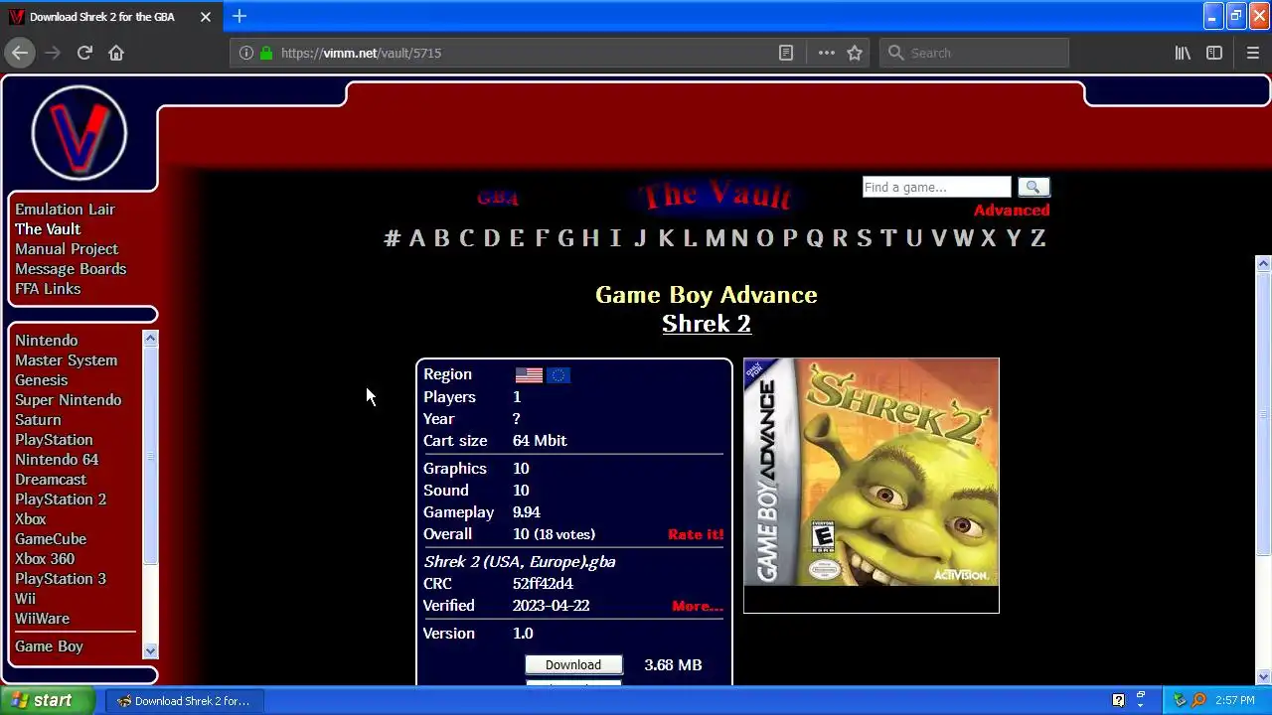This screenshot has height=715, width=1272.
Task: Open Message Boards sidebar link
Action: [71, 269]
